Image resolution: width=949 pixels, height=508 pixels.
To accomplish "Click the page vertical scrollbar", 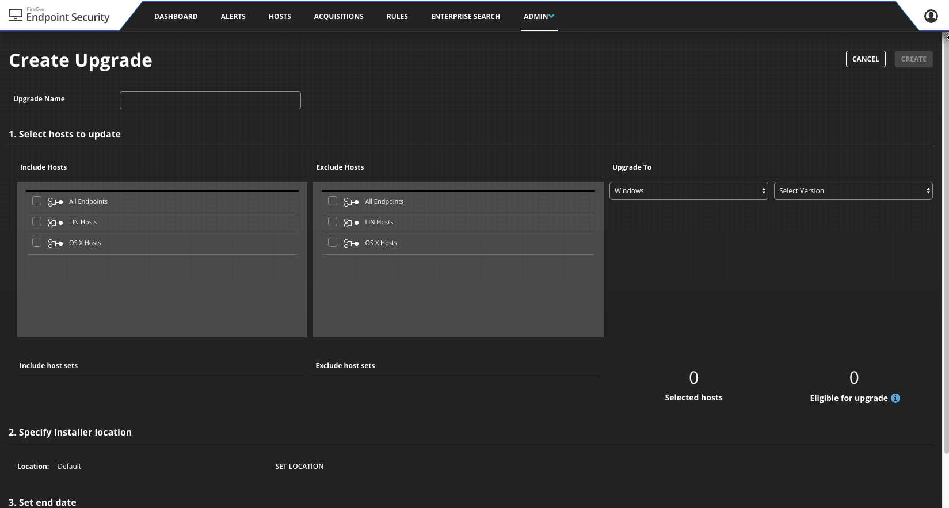I will (x=946, y=242).
